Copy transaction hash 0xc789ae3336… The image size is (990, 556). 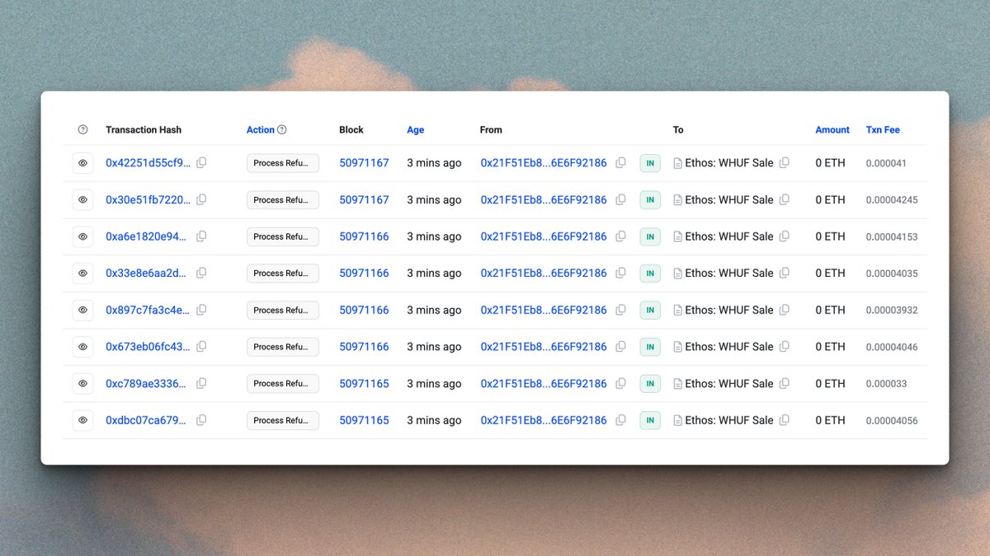tap(201, 383)
